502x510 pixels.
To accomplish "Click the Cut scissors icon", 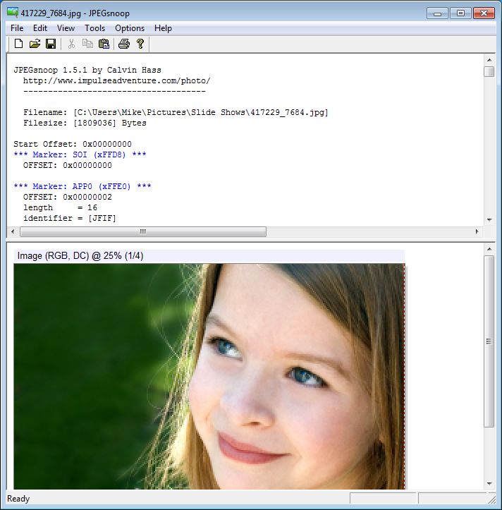I will pyautogui.click(x=71, y=44).
